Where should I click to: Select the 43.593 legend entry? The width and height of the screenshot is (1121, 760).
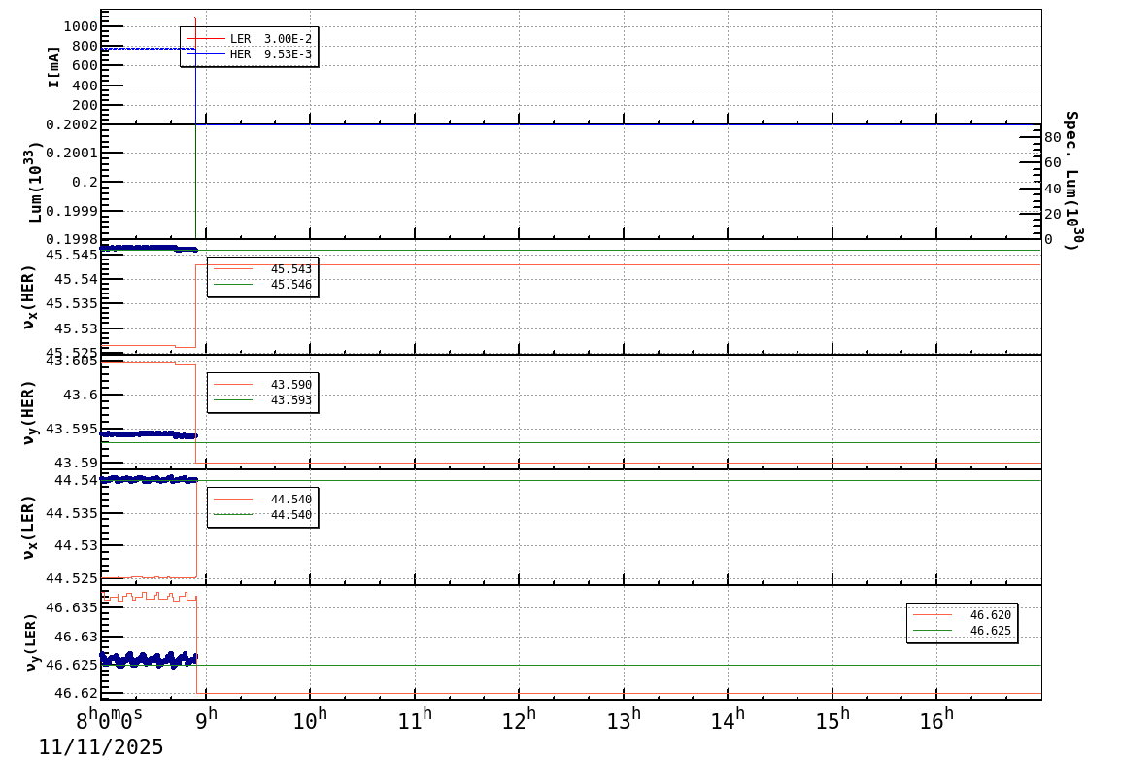(290, 400)
